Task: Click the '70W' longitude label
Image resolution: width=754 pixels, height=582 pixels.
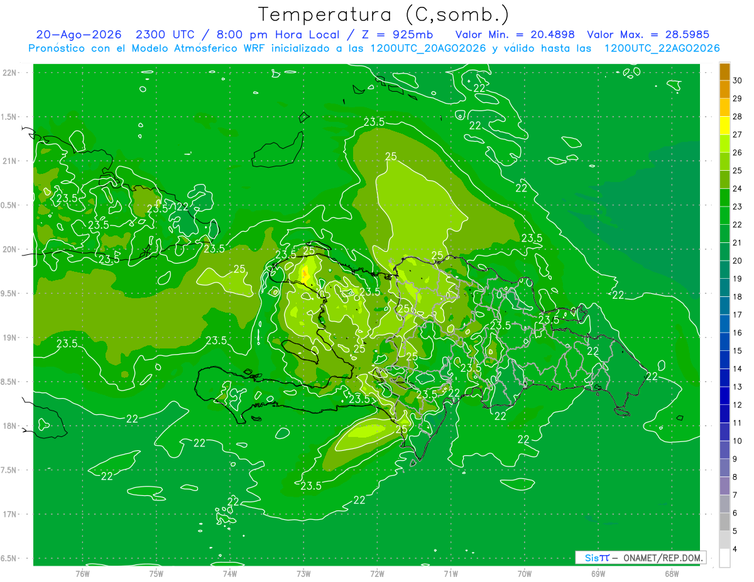Action: pyautogui.click(x=524, y=574)
